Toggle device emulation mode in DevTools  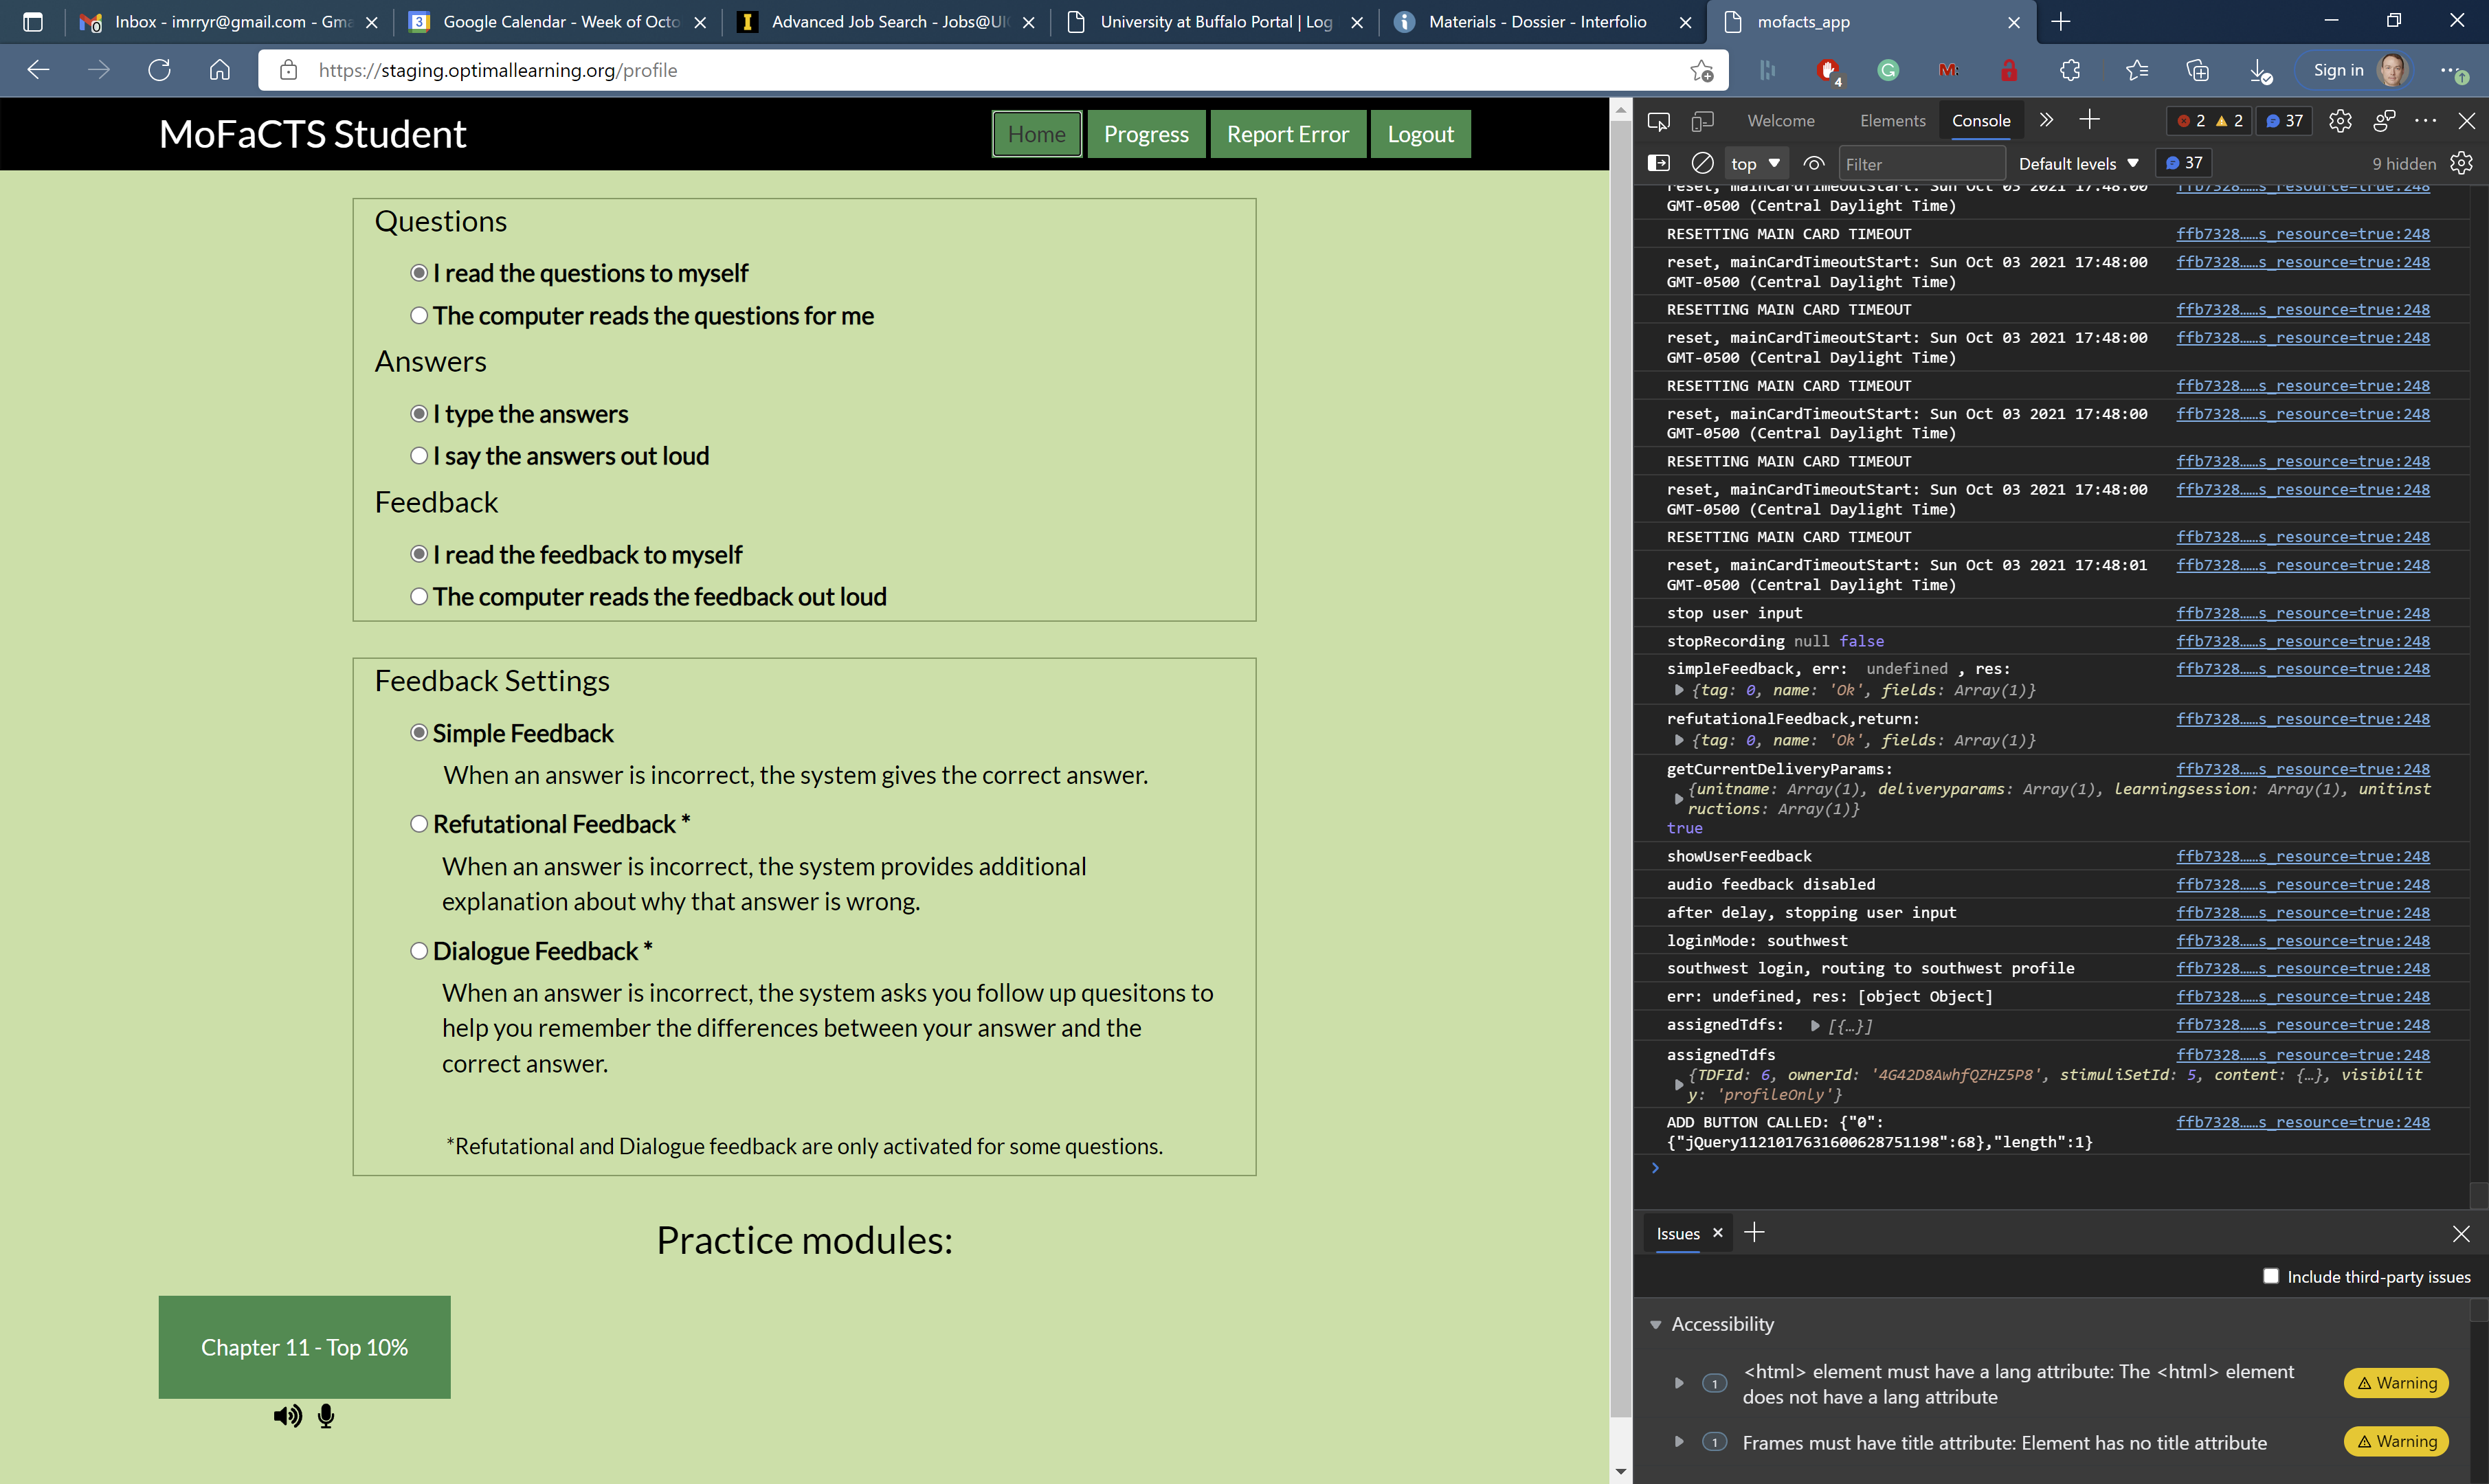tap(1703, 120)
